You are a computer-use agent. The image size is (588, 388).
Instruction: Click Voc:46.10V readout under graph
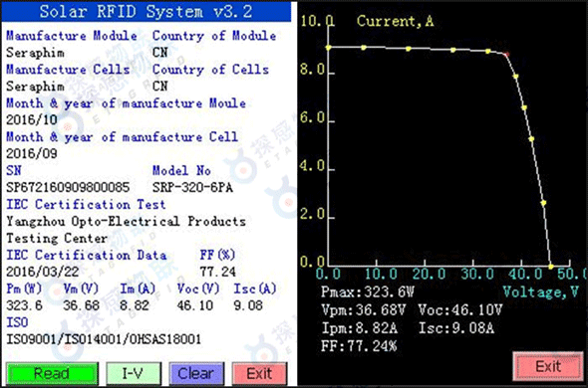tap(460, 309)
